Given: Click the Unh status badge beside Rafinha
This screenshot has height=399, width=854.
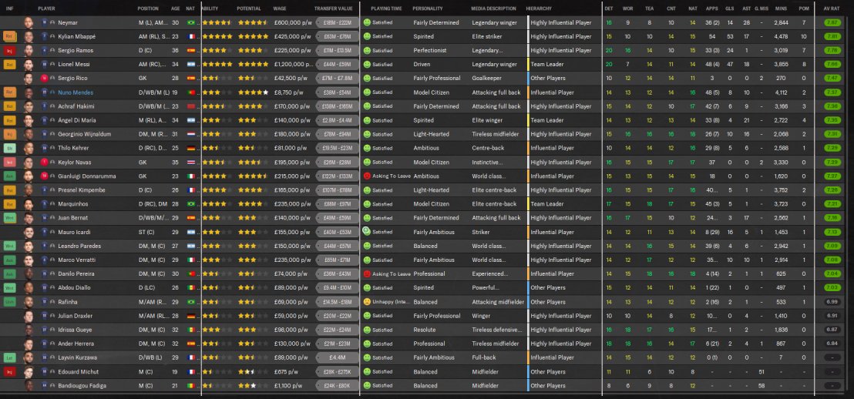Looking at the screenshot, I should (10, 302).
